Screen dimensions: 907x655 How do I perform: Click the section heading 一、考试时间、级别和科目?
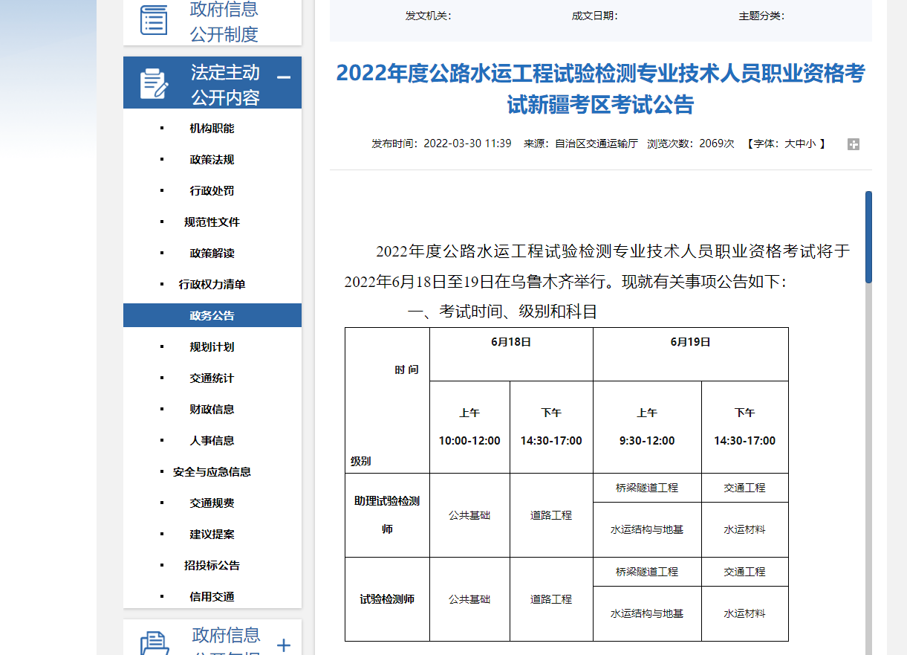pyautogui.click(x=503, y=312)
